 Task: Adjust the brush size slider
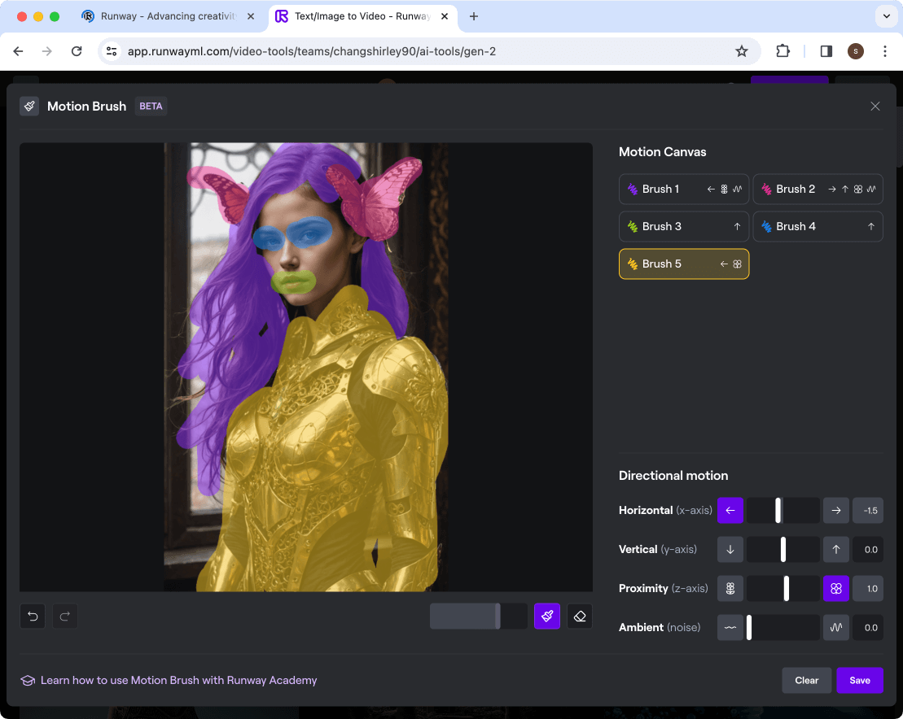pyautogui.click(x=498, y=617)
